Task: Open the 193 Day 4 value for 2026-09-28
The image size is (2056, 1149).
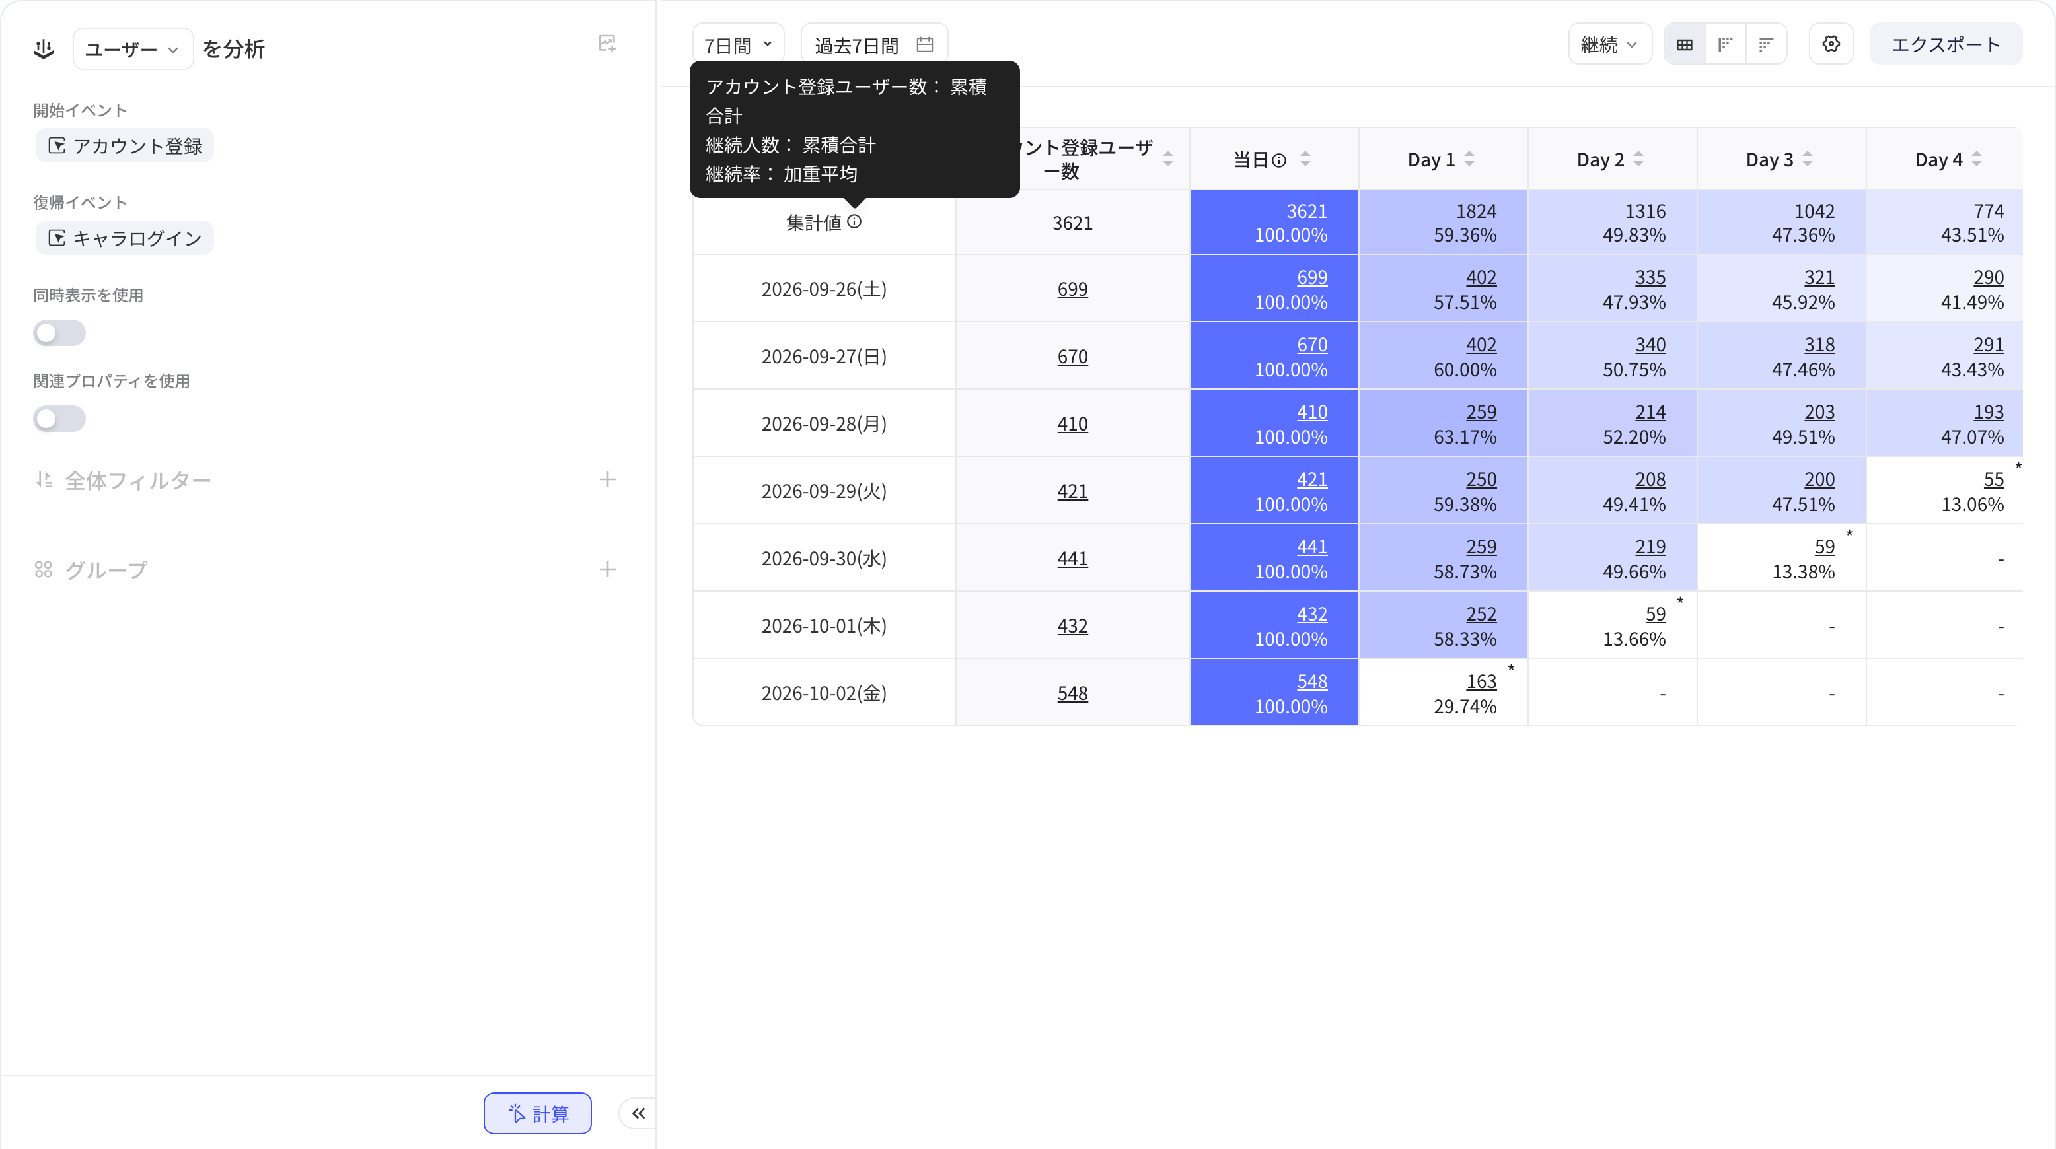Action: pyautogui.click(x=1989, y=412)
